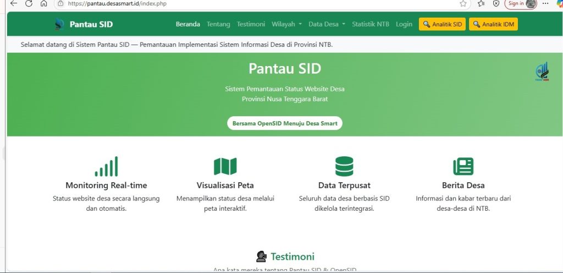Navigate to Testimoni in navbar
The height and width of the screenshot is (273, 563).
coord(251,24)
